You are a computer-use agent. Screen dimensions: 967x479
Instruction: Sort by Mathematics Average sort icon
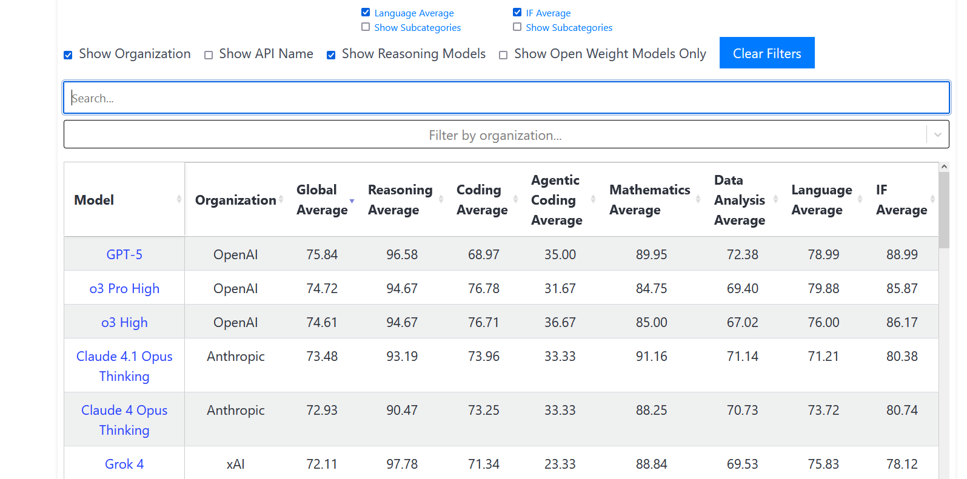[x=698, y=199]
